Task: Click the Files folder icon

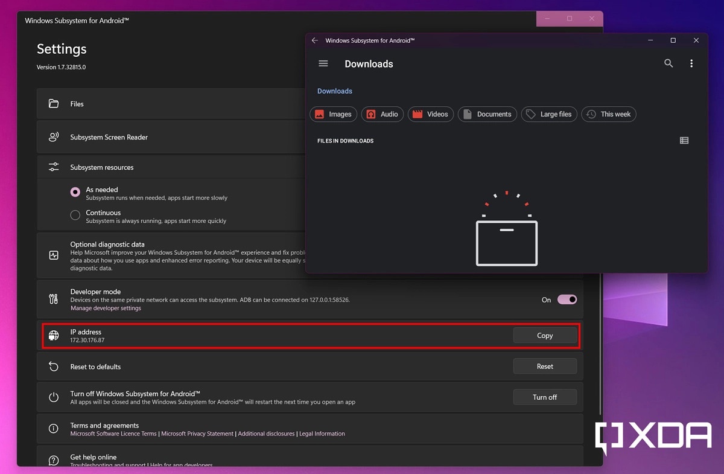Action: coord(54,104)
